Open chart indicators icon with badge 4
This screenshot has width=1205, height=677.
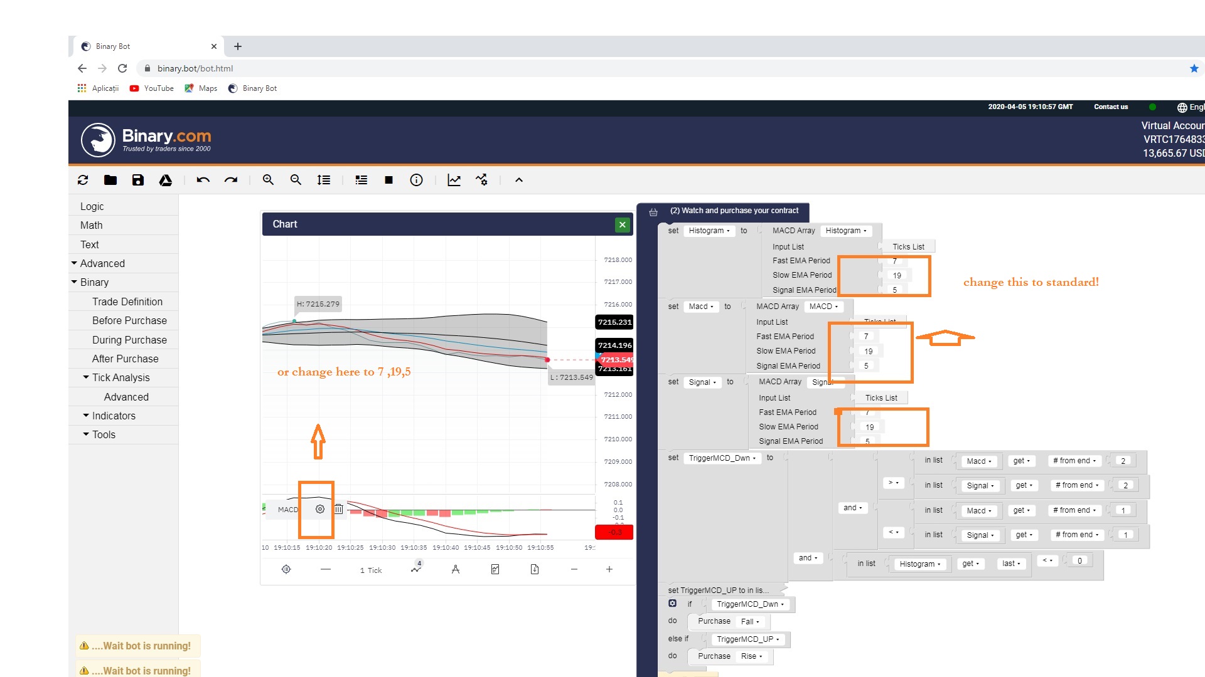tap(416, 569)
